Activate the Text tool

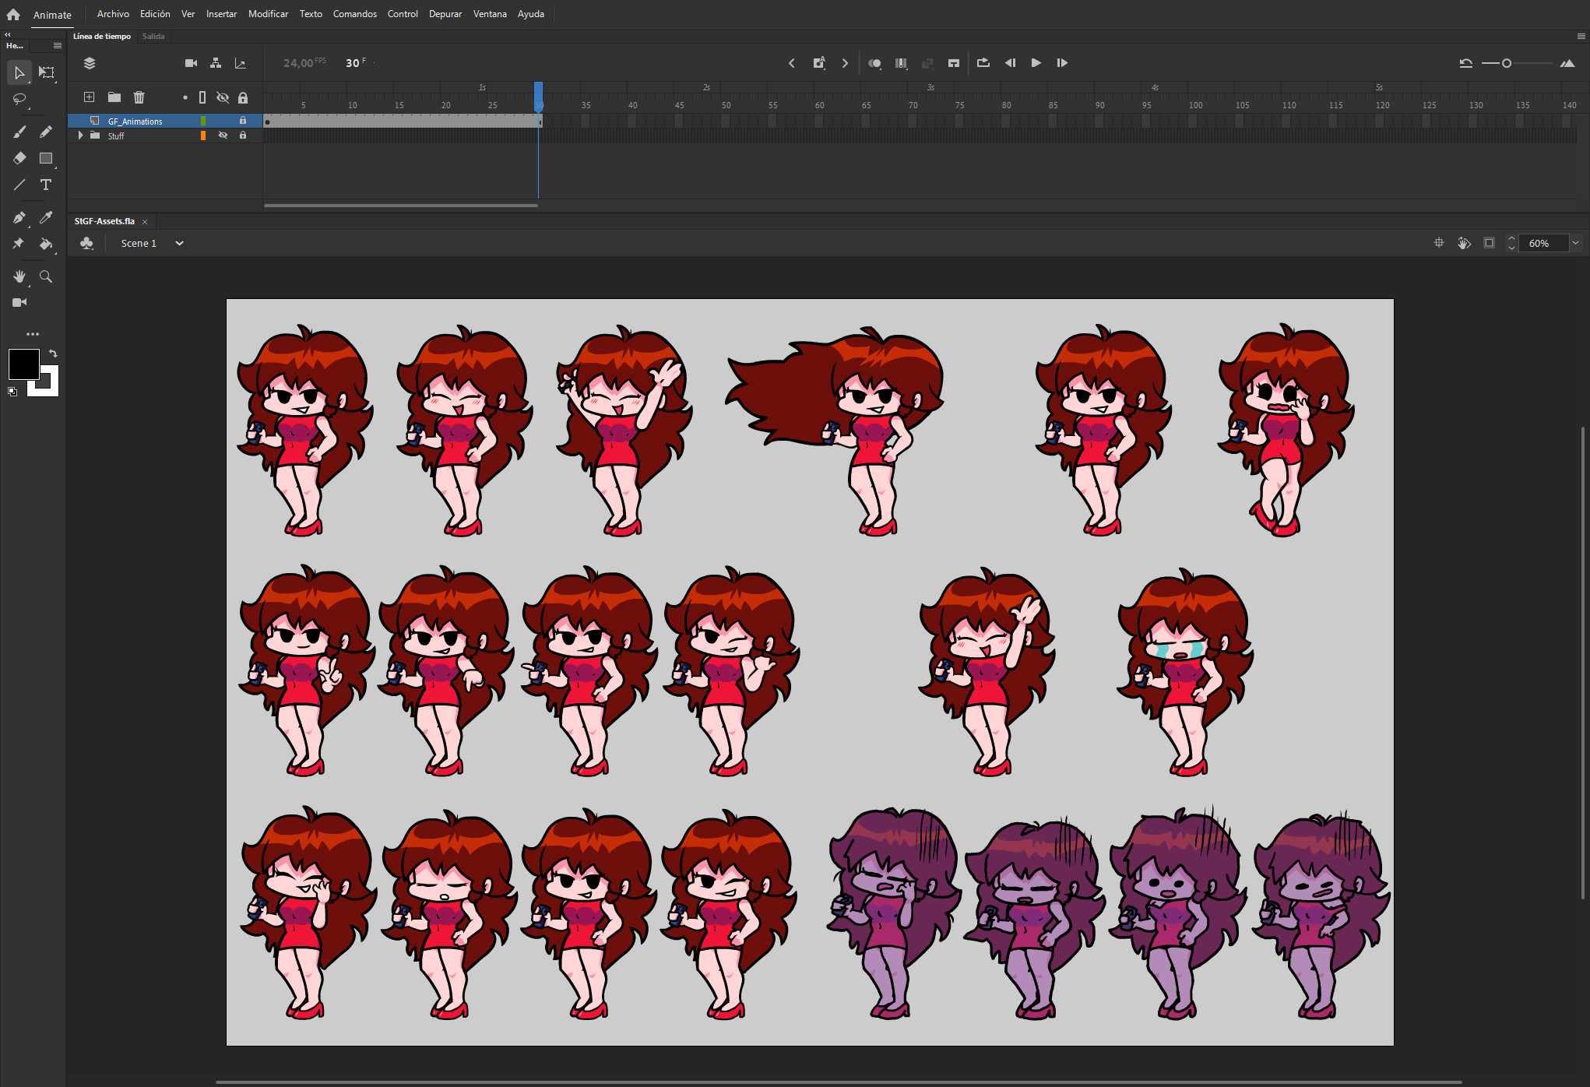(46, 185)
